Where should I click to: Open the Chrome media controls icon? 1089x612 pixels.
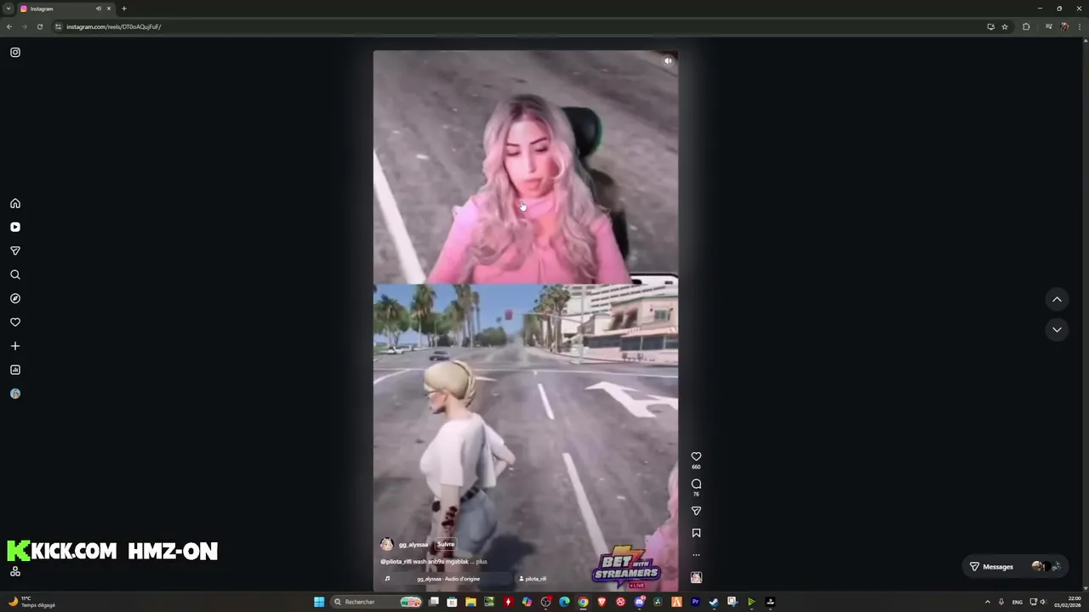(1048, 26)
